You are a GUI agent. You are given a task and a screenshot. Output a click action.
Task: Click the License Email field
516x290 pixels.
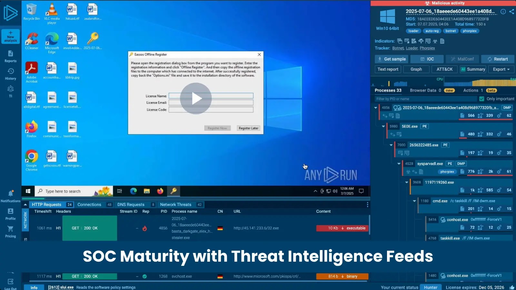tap(211, 102)
